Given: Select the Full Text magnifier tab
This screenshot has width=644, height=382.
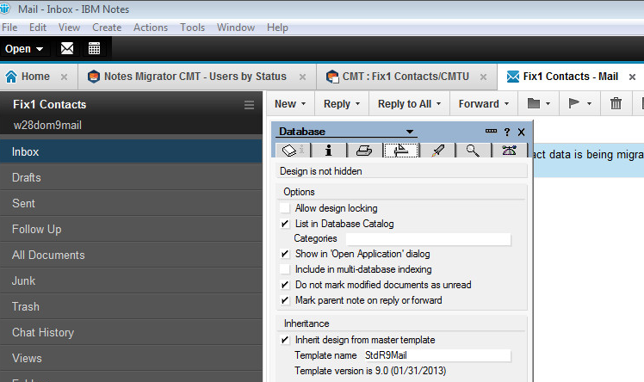Looking at the screenshot, I should coord(473,151).
